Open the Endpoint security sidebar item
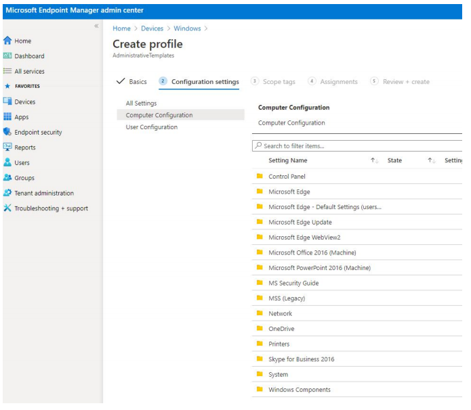The image size is (471, 410). (38, 132)
